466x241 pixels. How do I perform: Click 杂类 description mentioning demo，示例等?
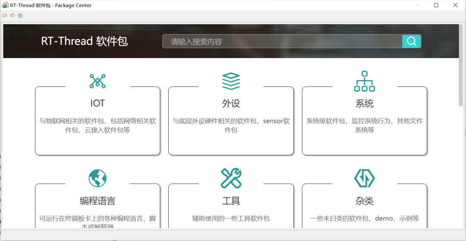[364, 219]
